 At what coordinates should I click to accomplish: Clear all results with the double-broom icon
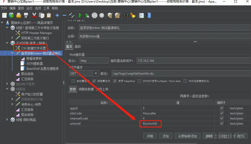pyautogui.click(x=117, y=15)
